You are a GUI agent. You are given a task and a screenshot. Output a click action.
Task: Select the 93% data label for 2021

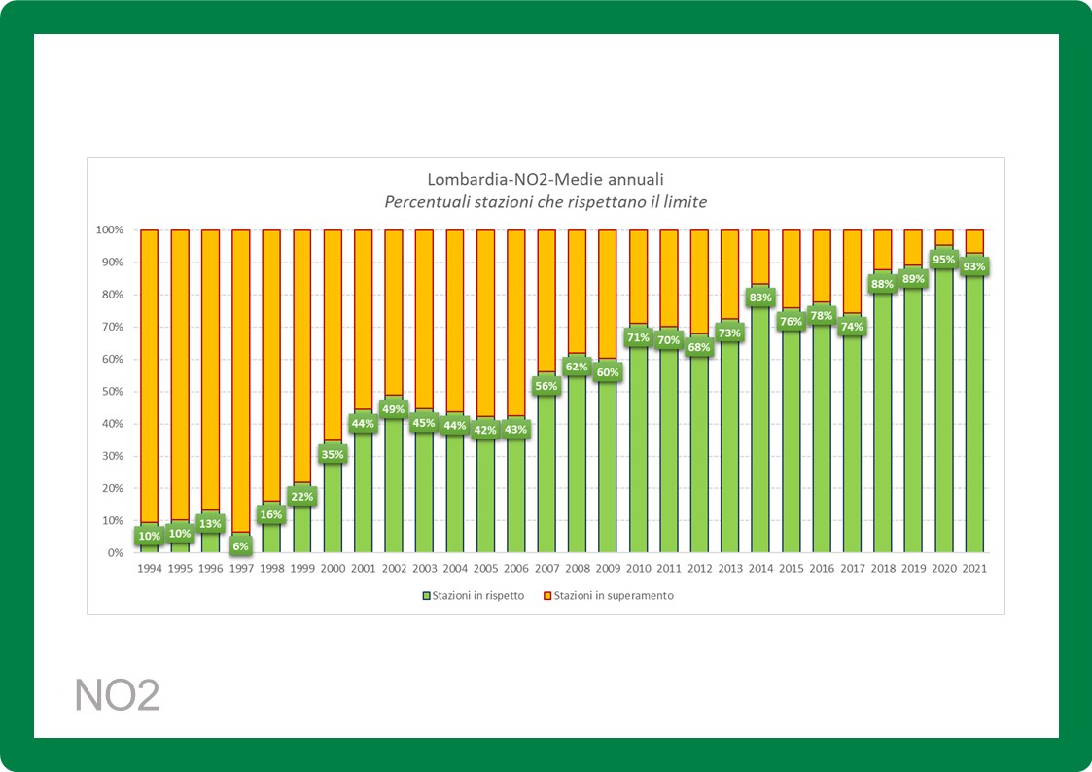(974, 266)
